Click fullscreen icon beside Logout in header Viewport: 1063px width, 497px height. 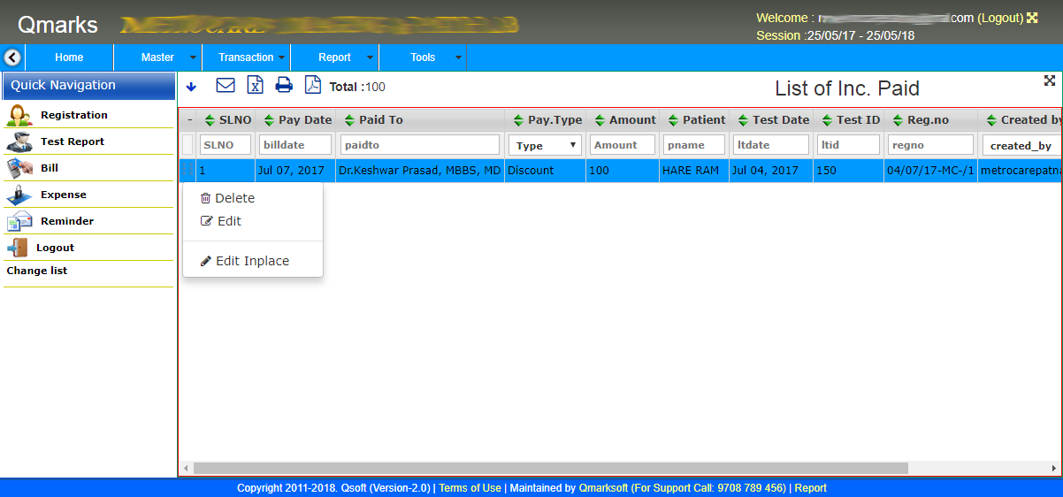click(1031, 18)
